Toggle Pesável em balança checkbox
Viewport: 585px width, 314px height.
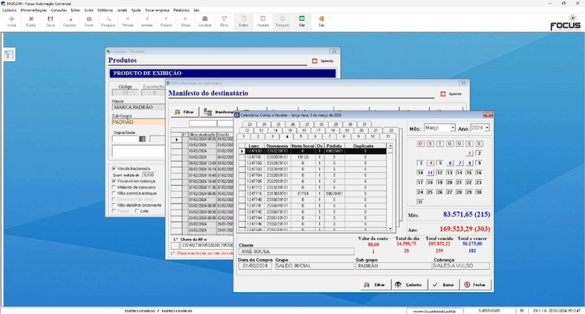pos(113,181)
